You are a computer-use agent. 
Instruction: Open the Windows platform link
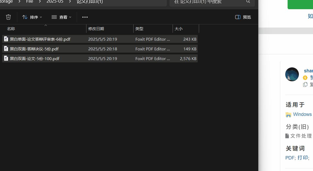pos(302,114)
